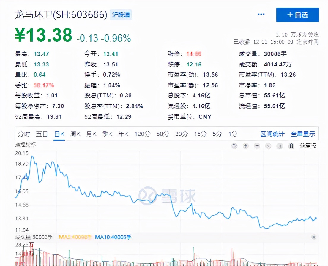Viewport: 328px width, 266px height.
Task: Click the reset/undo chart view icon
Action: point(234,146)
